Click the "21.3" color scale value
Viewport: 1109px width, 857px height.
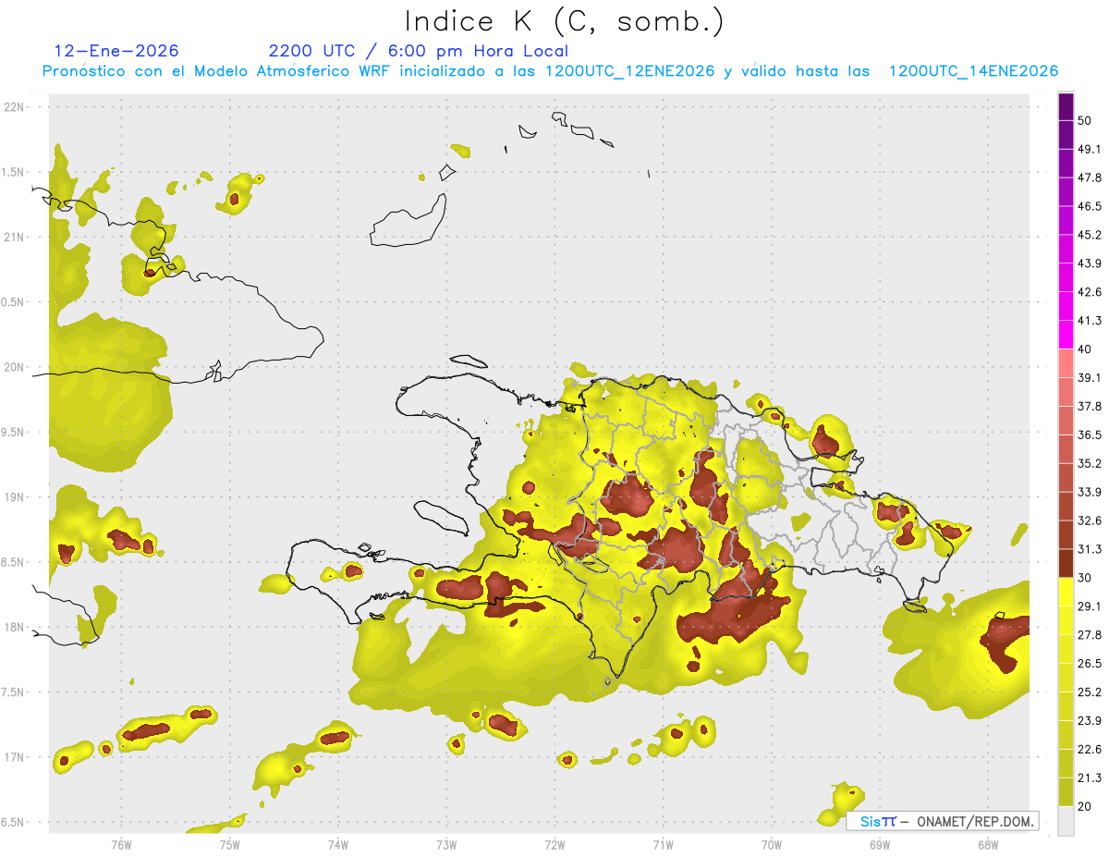coord(1090,777)
